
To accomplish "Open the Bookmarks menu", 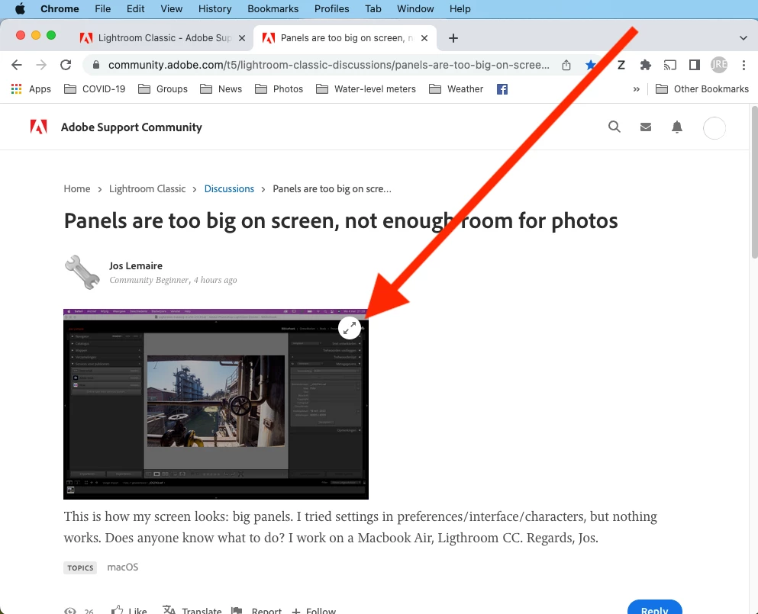I will (273, 8).
